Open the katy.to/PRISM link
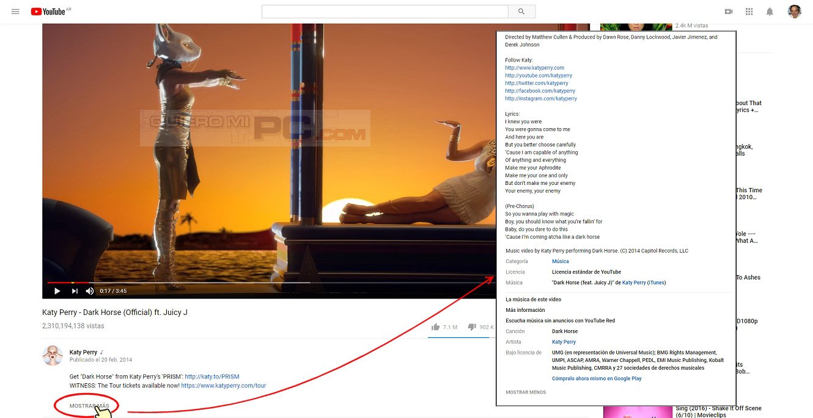This screenshot has height=418, width=813. point(212,377)
